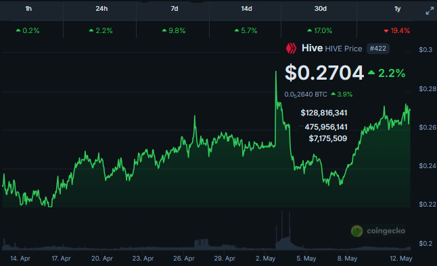This screenshot has height=266, width=437.
Task: Switch to the 14d timeframe tab
Action: click(x=246, y=9)
